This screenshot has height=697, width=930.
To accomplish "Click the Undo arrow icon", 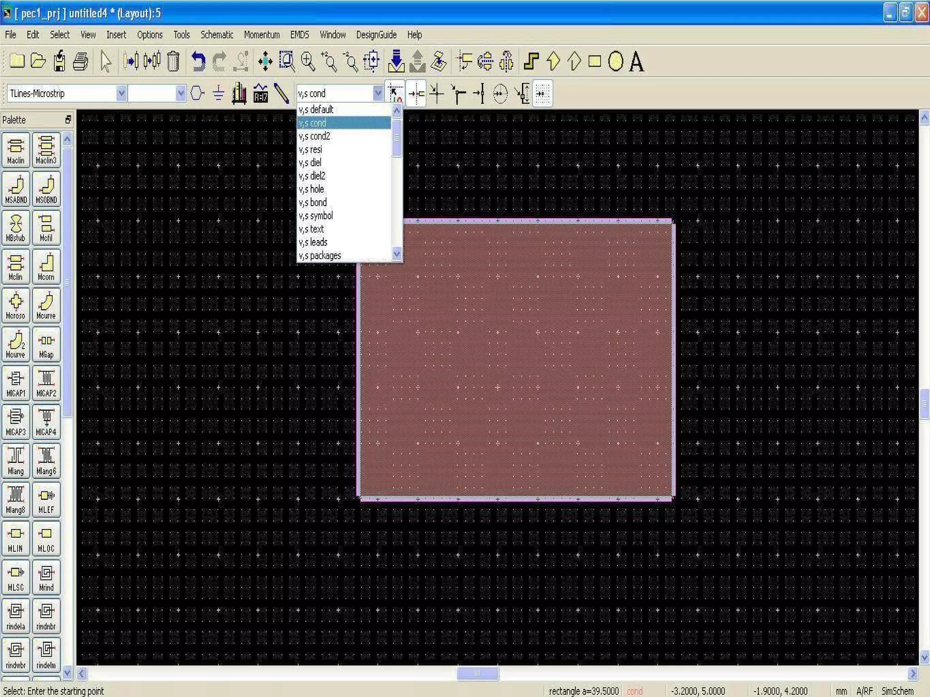I will (198, 61).
